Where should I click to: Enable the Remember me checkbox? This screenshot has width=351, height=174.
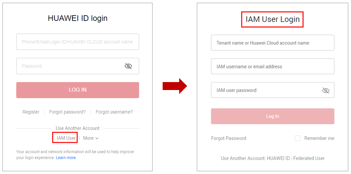coord(298,138)
